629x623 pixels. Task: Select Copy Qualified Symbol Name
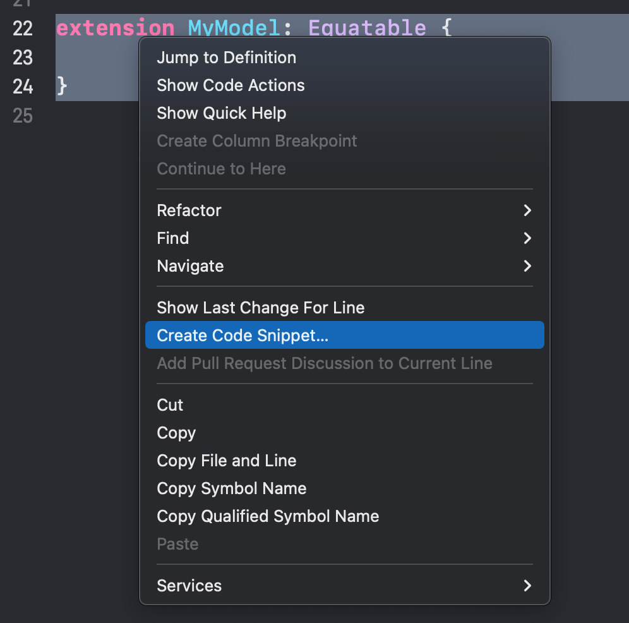(x=345, y=516)
